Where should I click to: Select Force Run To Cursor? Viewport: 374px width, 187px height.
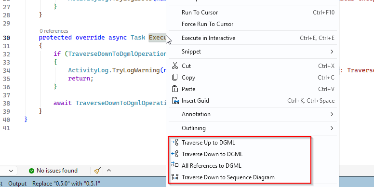coord(253,24)
